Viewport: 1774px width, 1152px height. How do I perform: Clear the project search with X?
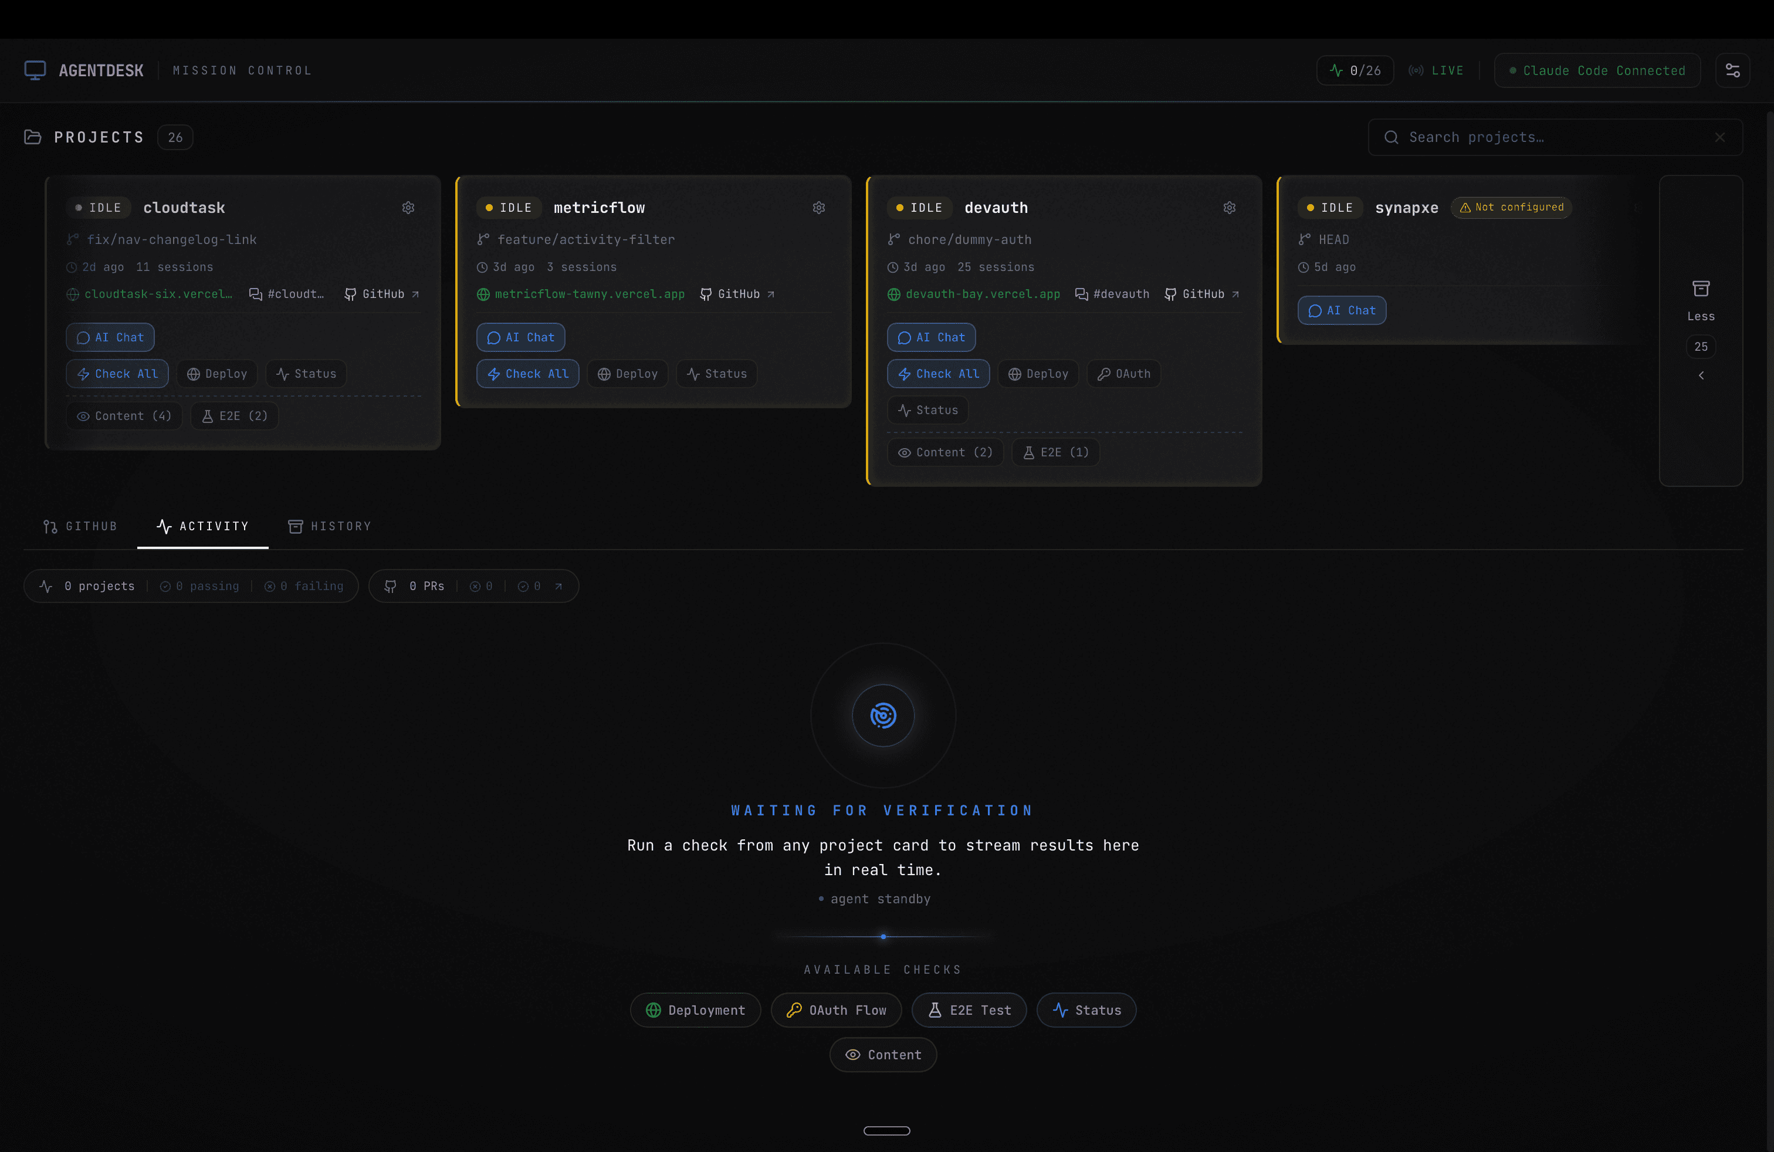(1719, 137)
